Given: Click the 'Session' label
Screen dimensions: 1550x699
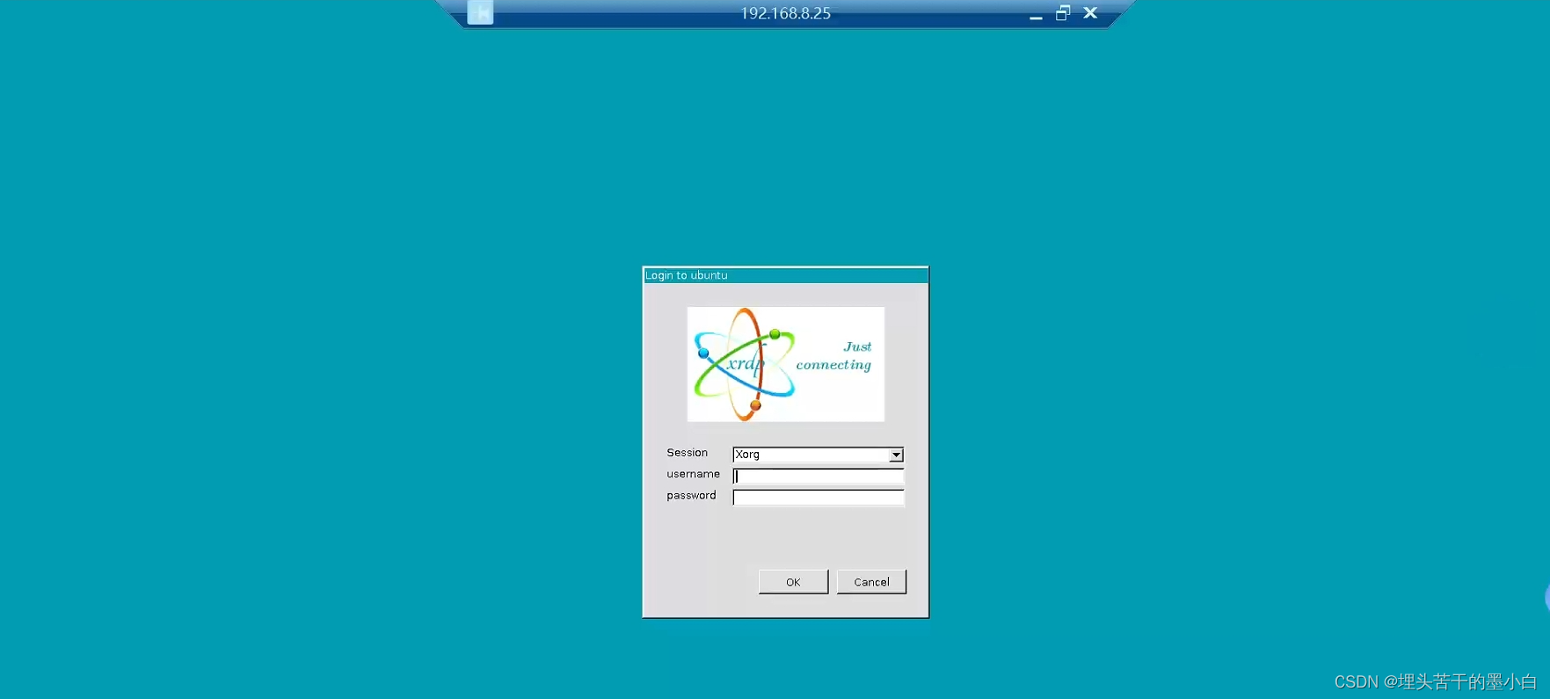Looking at the screenshot, I should pyautogui.click(x=687, y=453).
